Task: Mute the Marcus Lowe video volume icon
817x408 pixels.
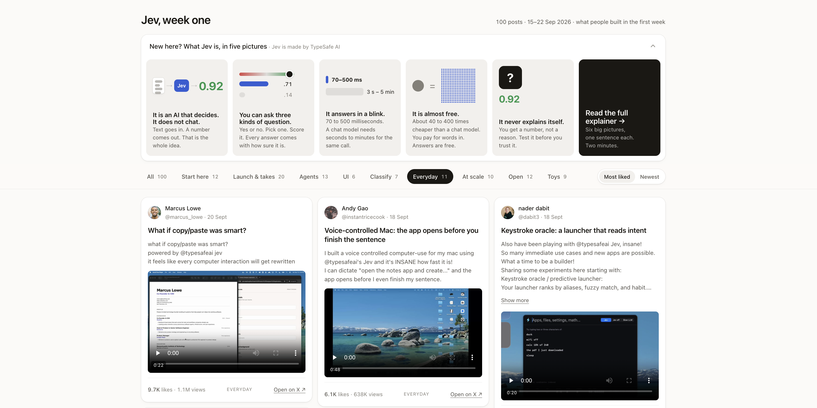Action: click(256, 353)
